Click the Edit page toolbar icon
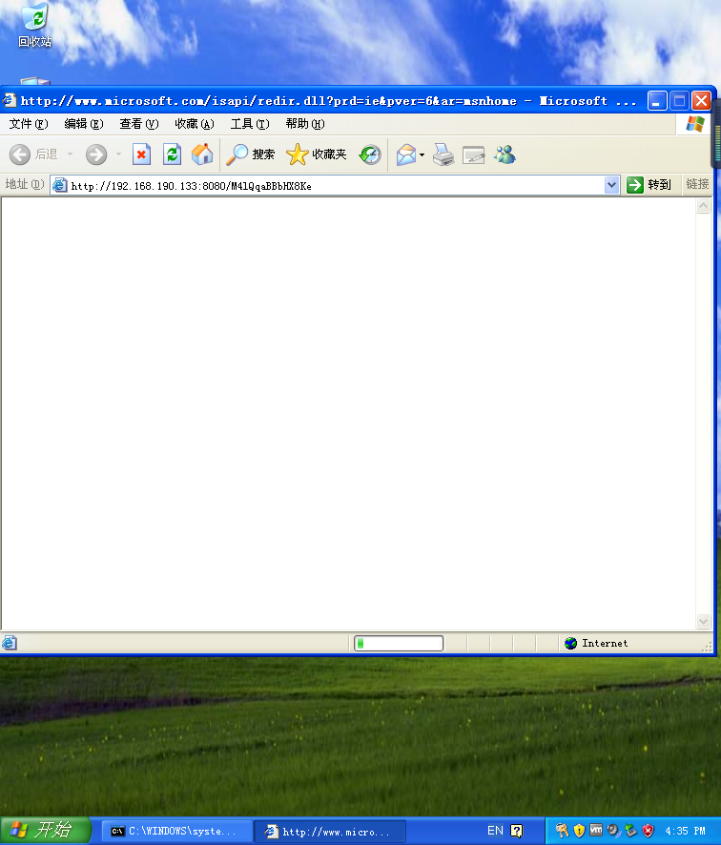The width and height of the screenshot is (721, 845). pos(474,155)
